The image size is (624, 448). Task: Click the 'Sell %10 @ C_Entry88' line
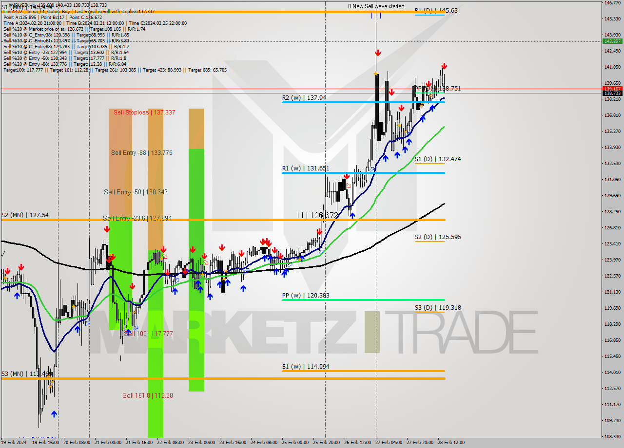(65, 46)
